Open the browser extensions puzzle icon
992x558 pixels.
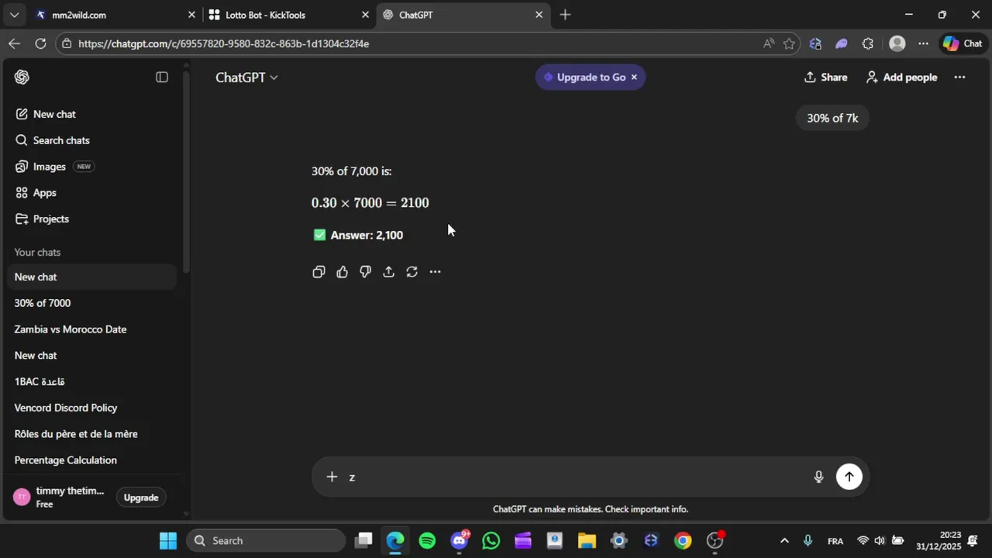(x=868, y=43)
